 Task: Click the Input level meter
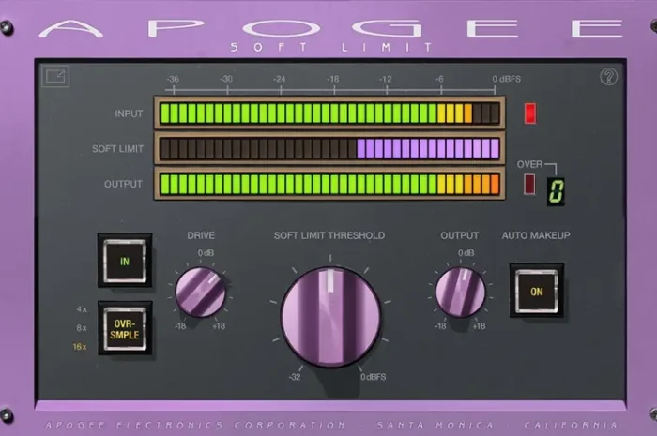click(328, 114)
